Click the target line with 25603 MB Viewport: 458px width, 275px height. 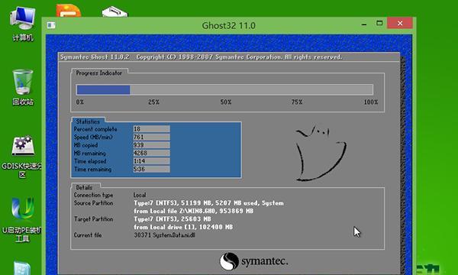[x=173, y=219]
